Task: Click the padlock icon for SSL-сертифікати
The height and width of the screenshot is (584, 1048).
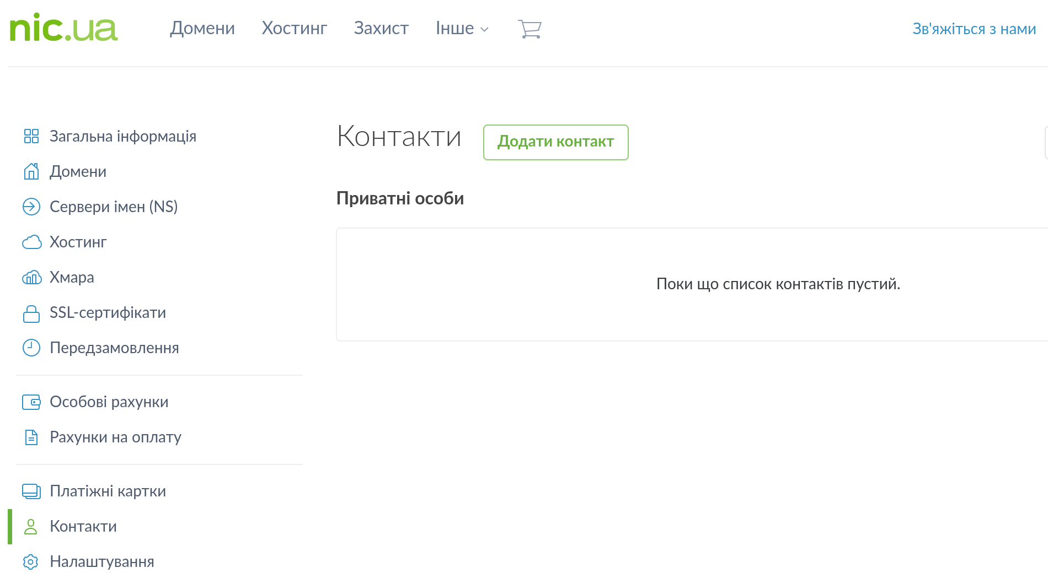Action: (x=31, y=313)
